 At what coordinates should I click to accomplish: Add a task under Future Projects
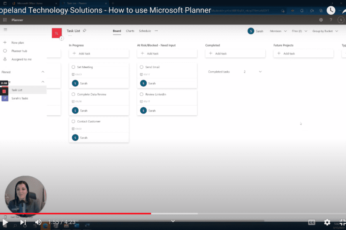pos(289,53)
